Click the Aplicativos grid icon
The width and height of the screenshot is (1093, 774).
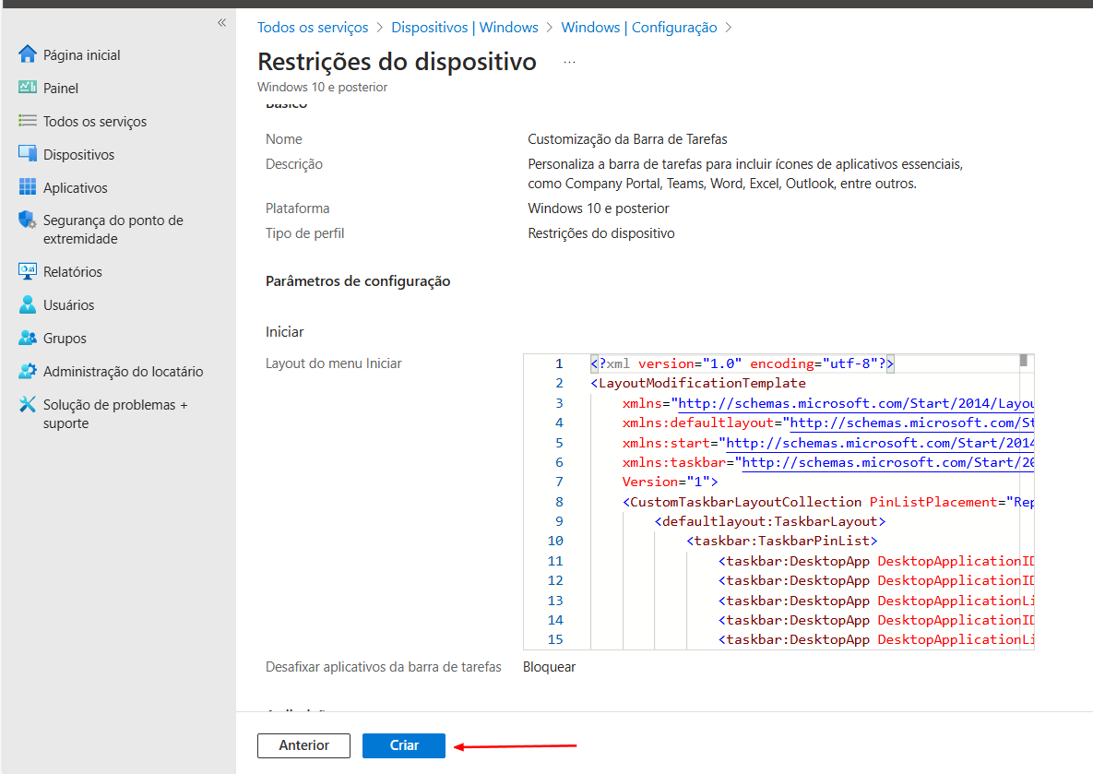pos(27,187)
